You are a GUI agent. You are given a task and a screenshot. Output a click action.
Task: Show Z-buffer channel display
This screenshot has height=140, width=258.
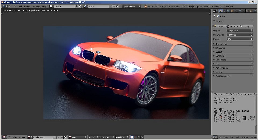click(142, 137)
